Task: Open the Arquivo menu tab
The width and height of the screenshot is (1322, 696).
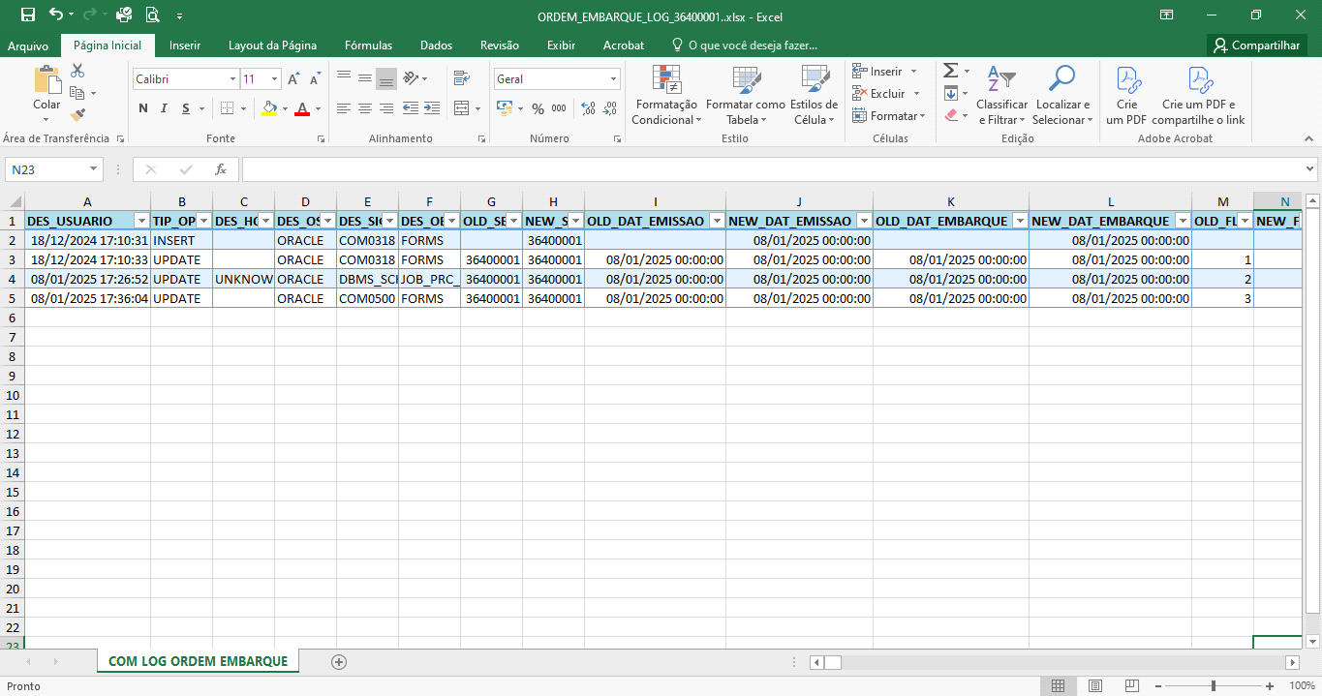Action: pos(28,45)
